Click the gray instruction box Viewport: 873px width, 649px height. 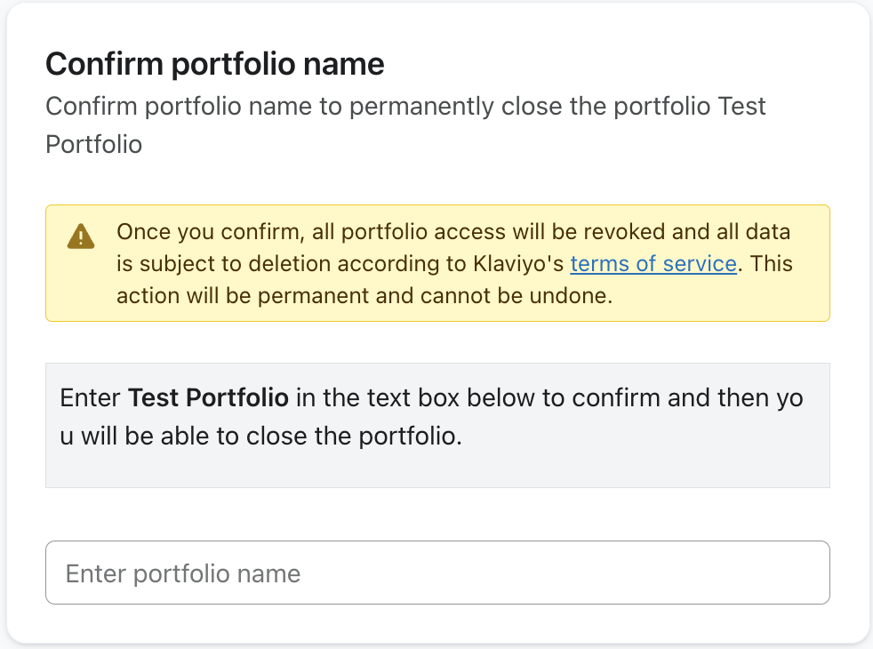436,425
